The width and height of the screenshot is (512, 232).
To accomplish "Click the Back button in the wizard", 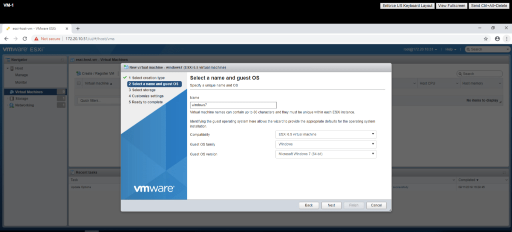I will click(309, 205).
